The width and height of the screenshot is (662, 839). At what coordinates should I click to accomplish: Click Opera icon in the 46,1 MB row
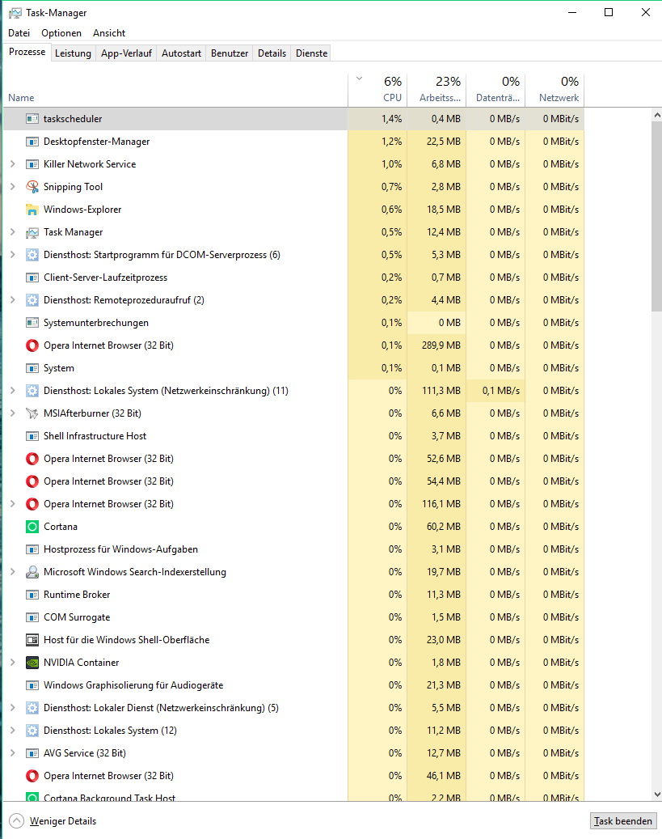(32, 776)
